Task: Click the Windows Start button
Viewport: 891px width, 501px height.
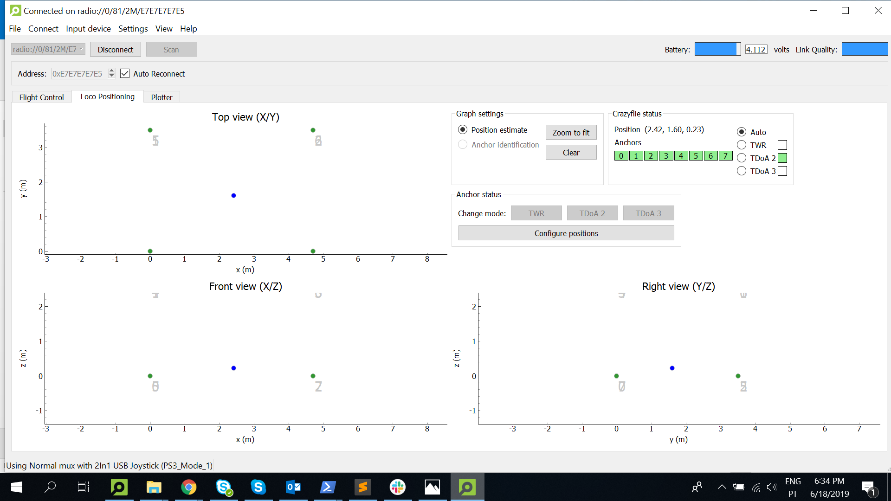Action: point(16,487)
